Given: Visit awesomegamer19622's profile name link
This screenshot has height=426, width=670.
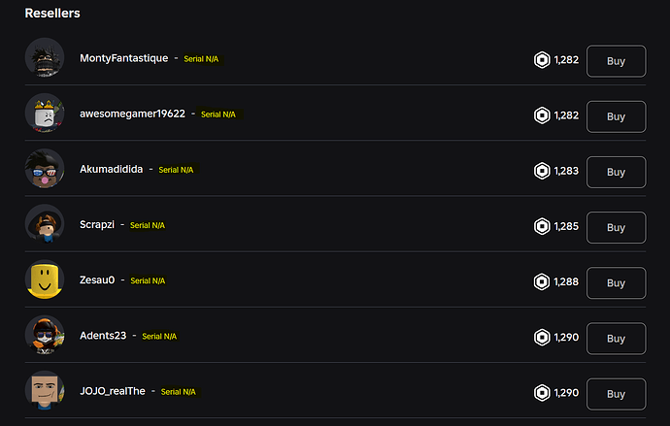Looking at the screenshot, I should (x=132, y=114).
